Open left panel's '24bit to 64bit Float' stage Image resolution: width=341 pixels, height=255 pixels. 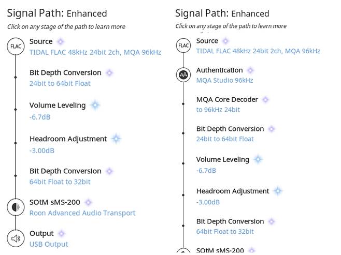[60, 83]
